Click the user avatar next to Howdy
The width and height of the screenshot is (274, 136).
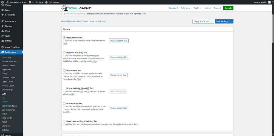pyautogui.click(x=269, y=2)
